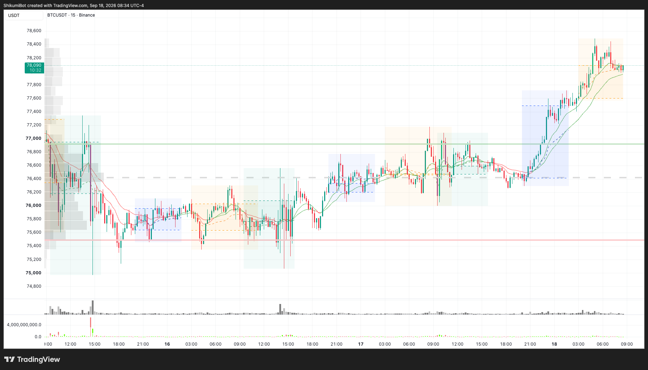This screenshot has height=370, width=648.
Task: Click the 78,600 price axis label
Action: coord(34,31)
